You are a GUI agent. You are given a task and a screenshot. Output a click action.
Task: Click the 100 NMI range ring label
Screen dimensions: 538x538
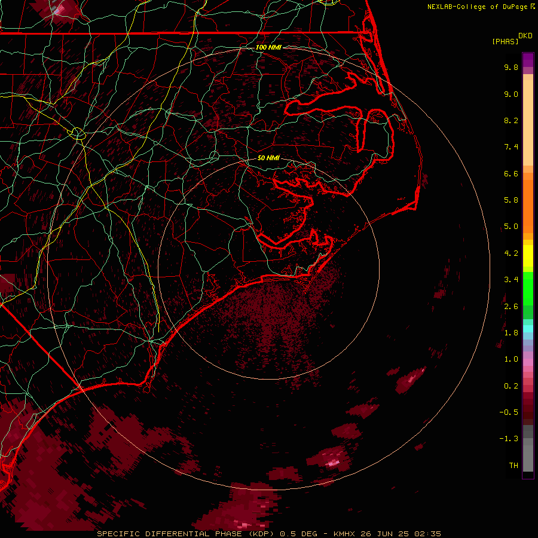pyautogui.click(x=268, y=47)
